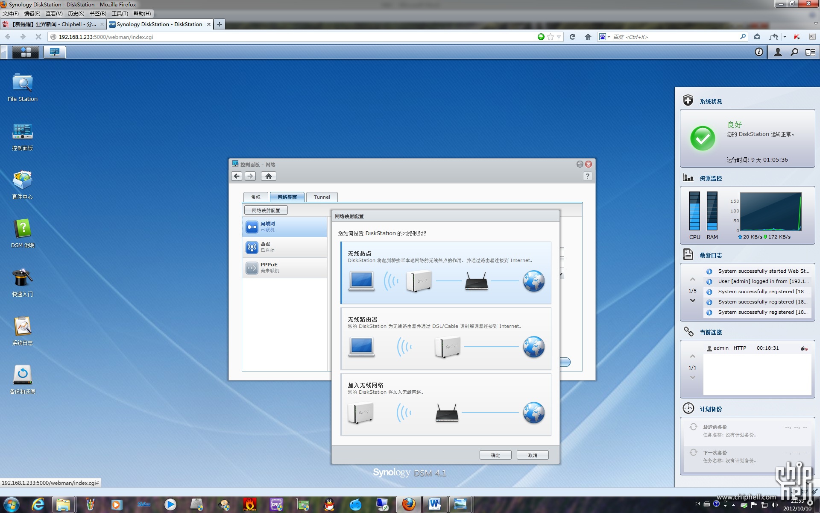Go back in the control panel window

click(x=237, y=176)
